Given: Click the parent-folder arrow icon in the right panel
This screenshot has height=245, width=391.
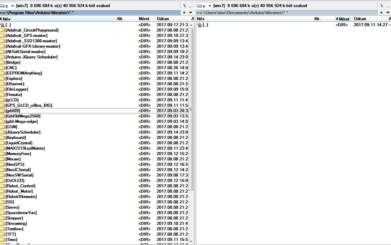Looking at the screenshot, I should tap(200, 25).
